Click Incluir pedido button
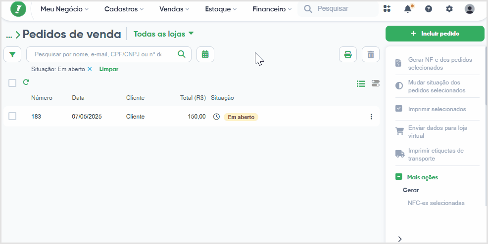This screenshot has height=244, width=488. click(x=435, y=34)
